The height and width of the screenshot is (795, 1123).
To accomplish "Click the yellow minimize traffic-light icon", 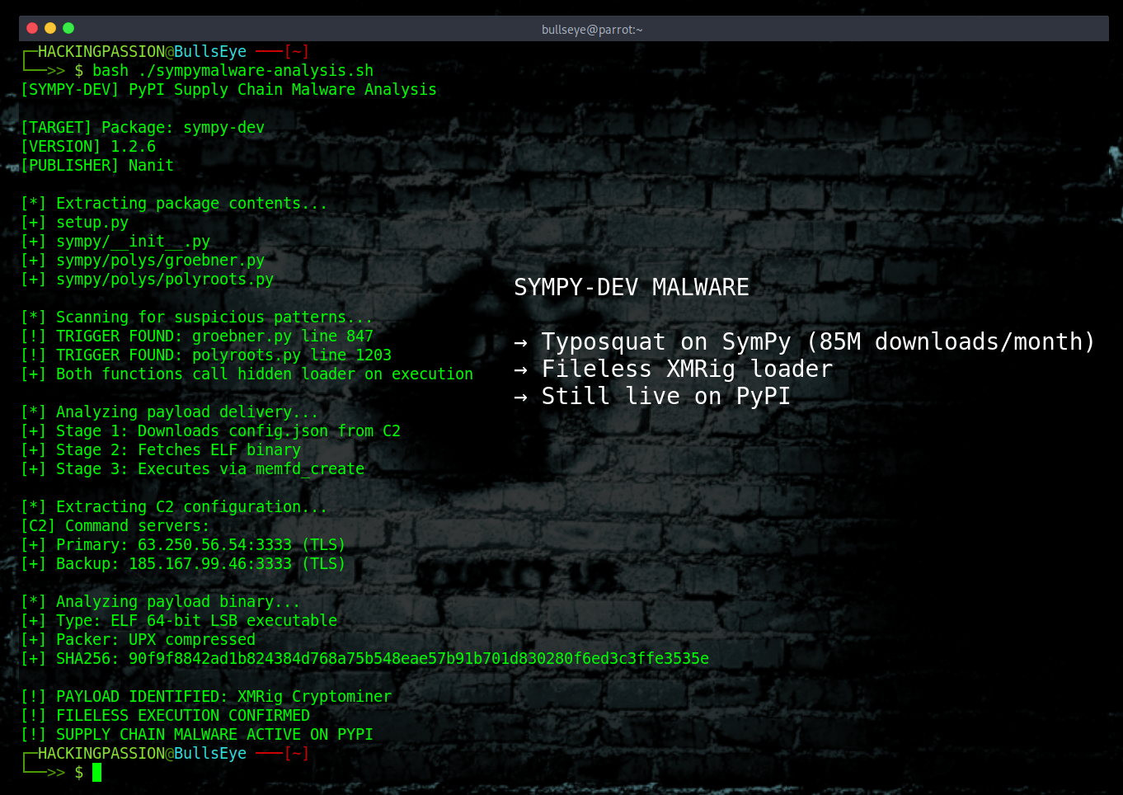I will pos(49,27).
